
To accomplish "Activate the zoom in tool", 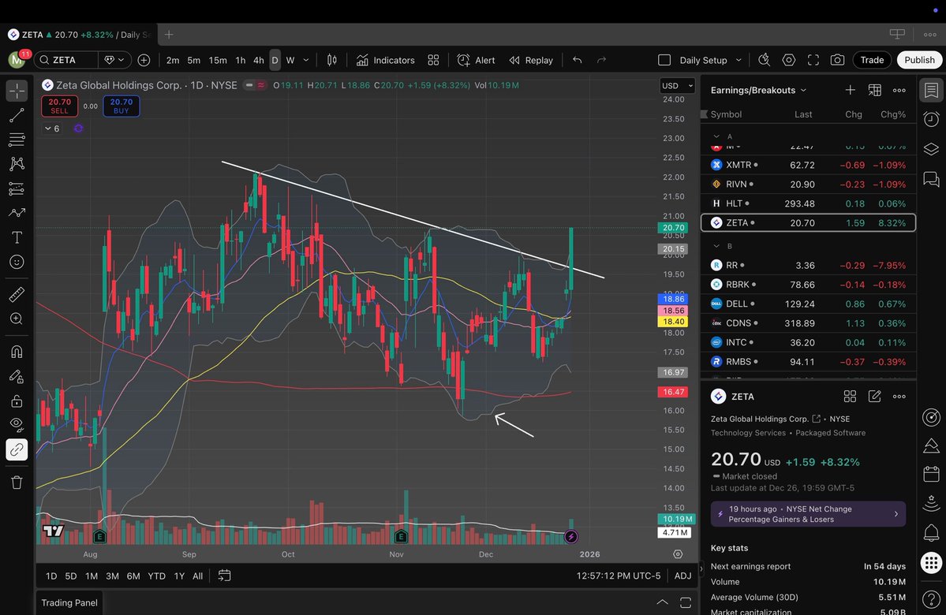I will coord(17,319).
